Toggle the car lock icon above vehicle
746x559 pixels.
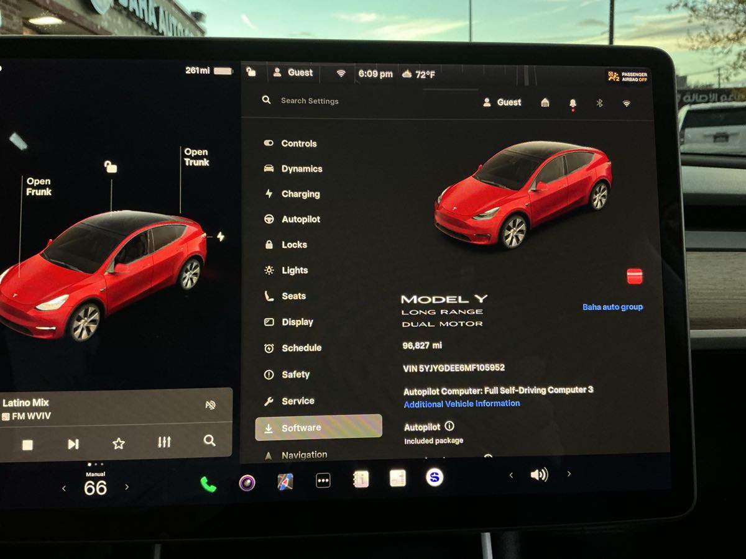point(111,166)
